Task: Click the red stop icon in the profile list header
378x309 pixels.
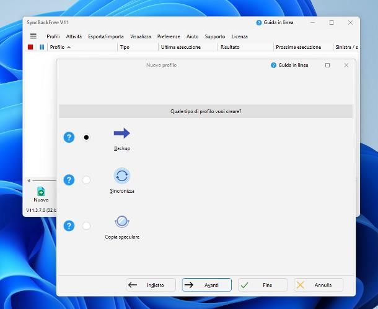Action: coord(30,47)
